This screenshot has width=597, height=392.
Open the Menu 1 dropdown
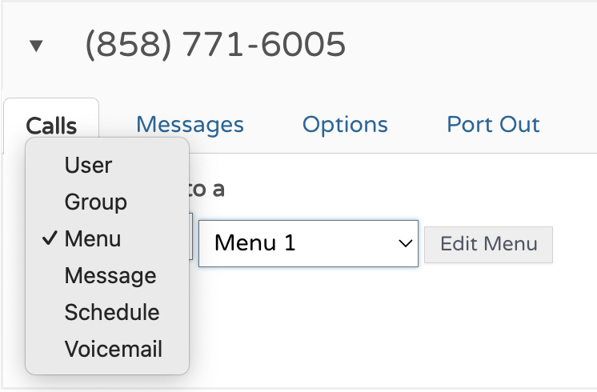(x=308, y=243)
